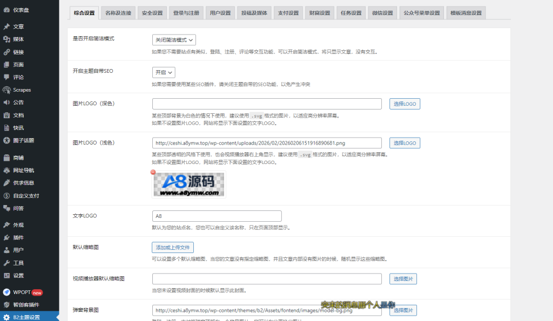The width and height of the screenshot is (553, 321).
Task: Click the 公告 announcements icon
Action: [x=8, y=103]
